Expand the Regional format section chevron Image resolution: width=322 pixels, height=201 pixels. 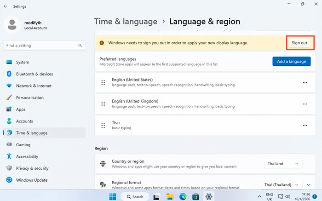pyautogui.click(x=309, y=185)
